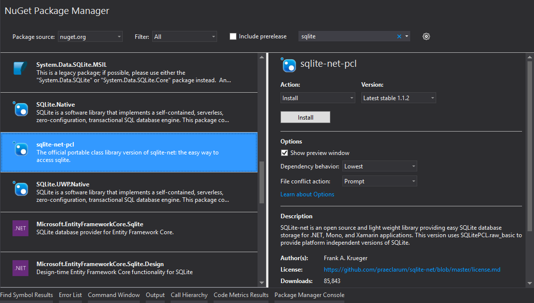534x303 pixels.
Task: Open File conflict action dropdown
Action: (379, 181)
